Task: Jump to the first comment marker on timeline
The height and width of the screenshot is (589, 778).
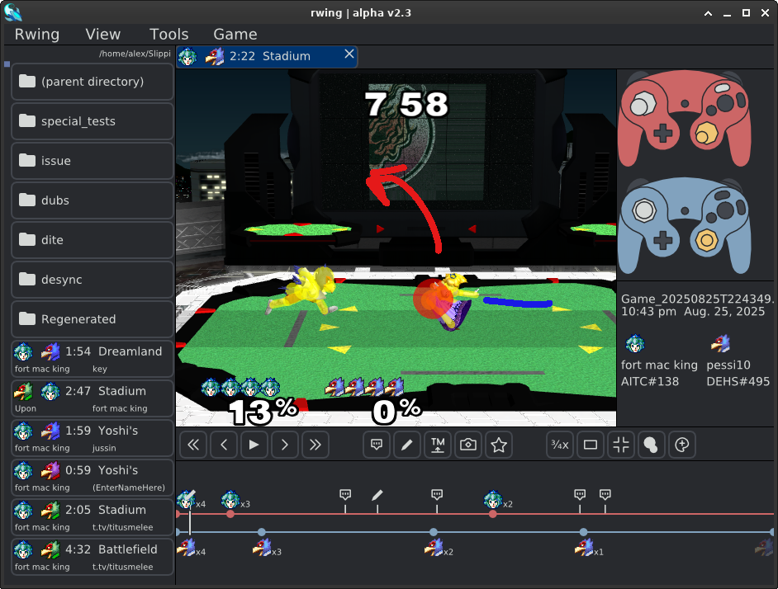Action: [345, 494]
